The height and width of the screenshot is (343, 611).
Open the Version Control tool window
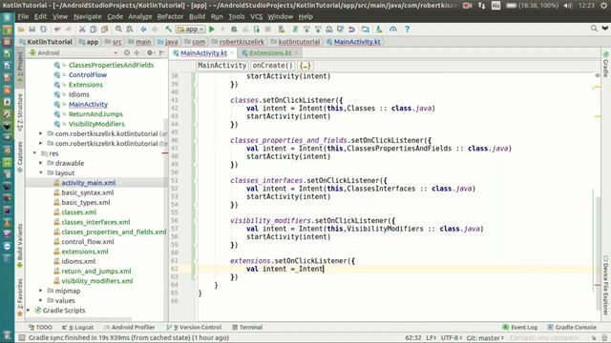coord(194,328)
